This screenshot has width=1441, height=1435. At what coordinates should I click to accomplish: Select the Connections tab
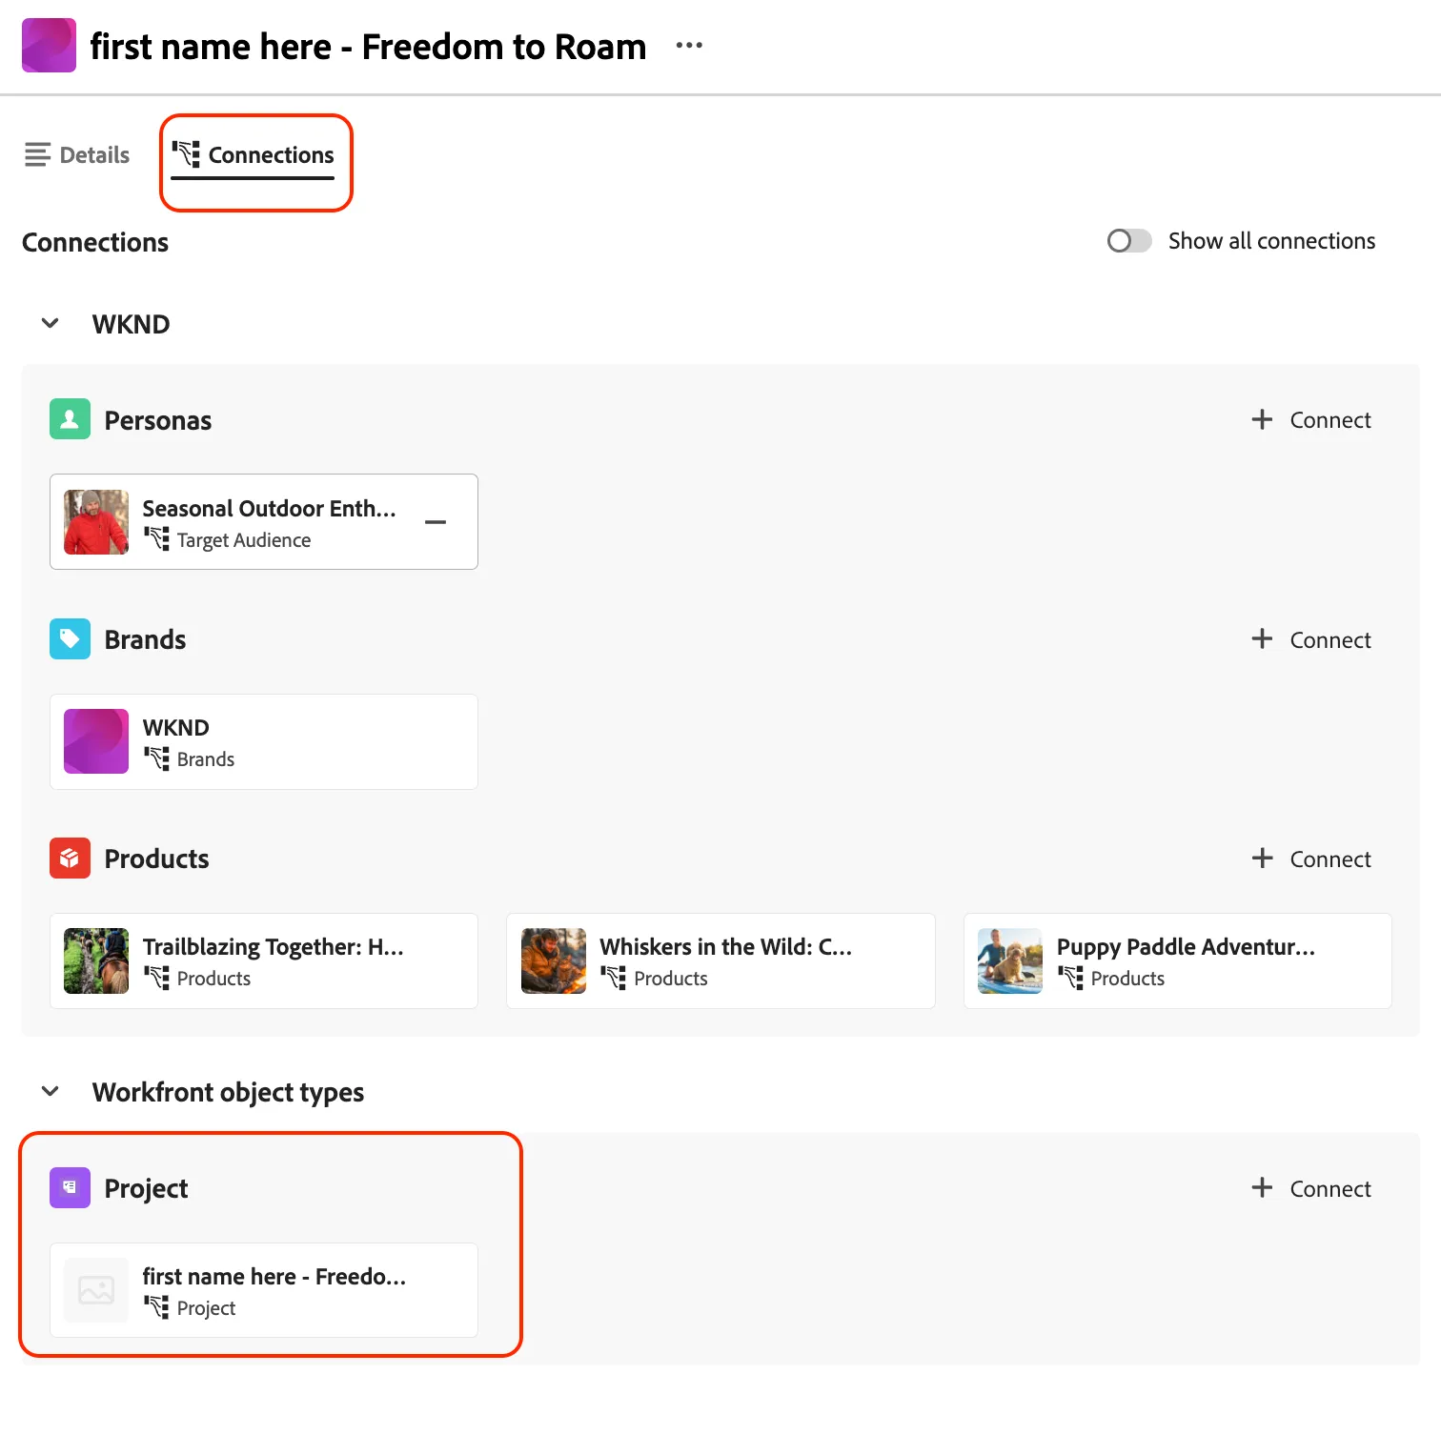tap(253, 155)
